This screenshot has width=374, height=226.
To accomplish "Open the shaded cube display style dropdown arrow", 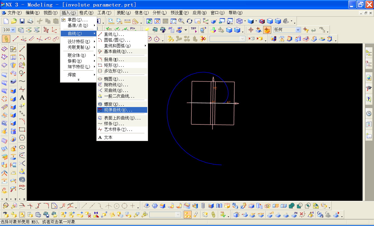I will [256, 21].
